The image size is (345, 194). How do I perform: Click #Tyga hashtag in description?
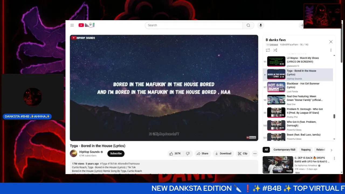point(103,164)
